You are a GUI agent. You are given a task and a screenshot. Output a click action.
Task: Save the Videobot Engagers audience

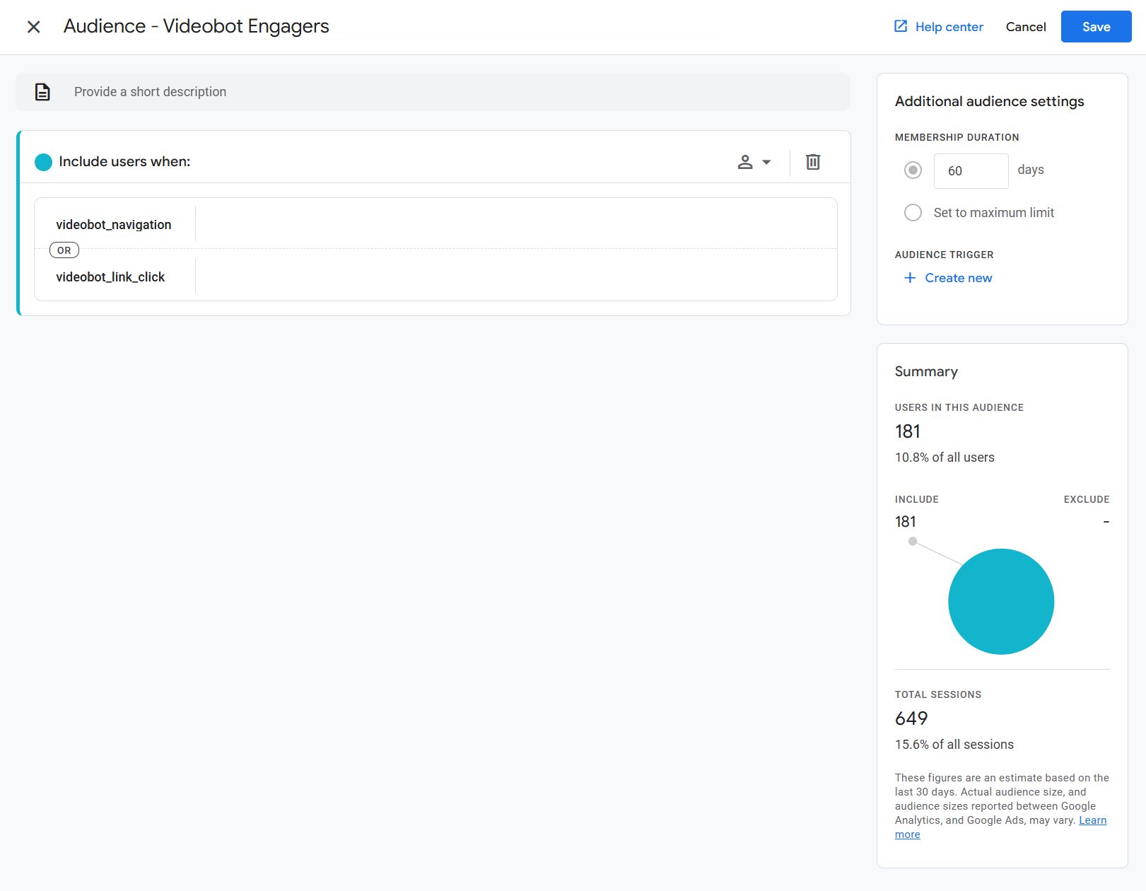pos(1096,26)
